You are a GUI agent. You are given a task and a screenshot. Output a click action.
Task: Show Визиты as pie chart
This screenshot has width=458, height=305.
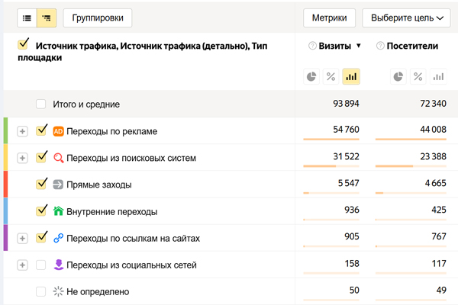click(312, 76)
